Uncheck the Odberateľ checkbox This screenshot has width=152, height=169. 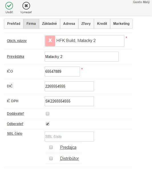[48, 124]
